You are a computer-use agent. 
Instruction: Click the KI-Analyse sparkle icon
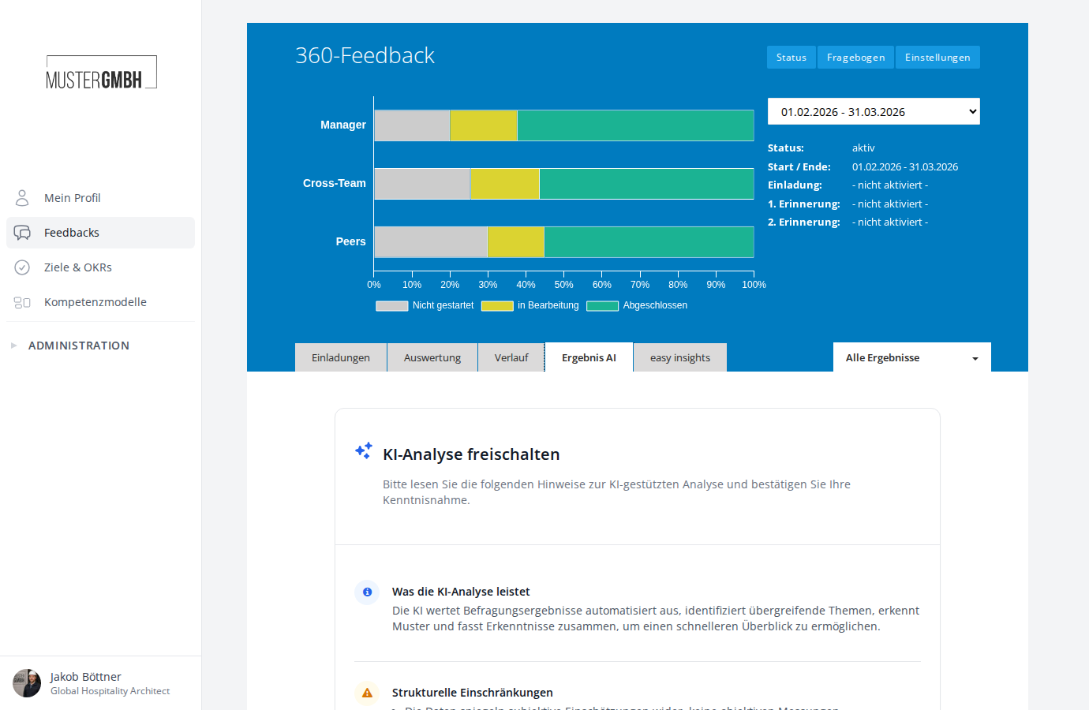[x=364, y=451]
